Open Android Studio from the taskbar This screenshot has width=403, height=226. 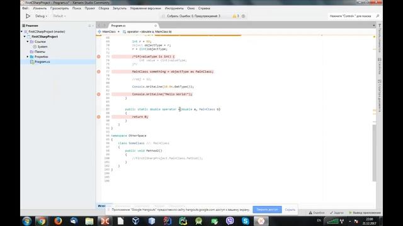pyautogui.click(x=199, y=221)
